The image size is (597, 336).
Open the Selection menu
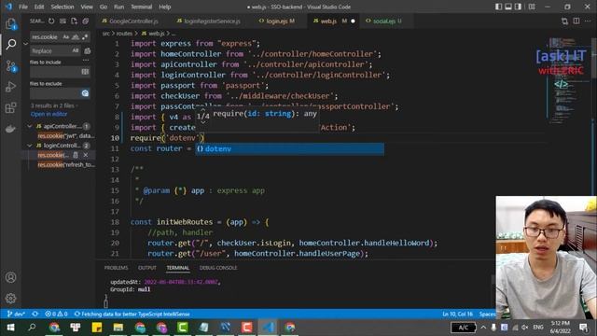(62, 7)
